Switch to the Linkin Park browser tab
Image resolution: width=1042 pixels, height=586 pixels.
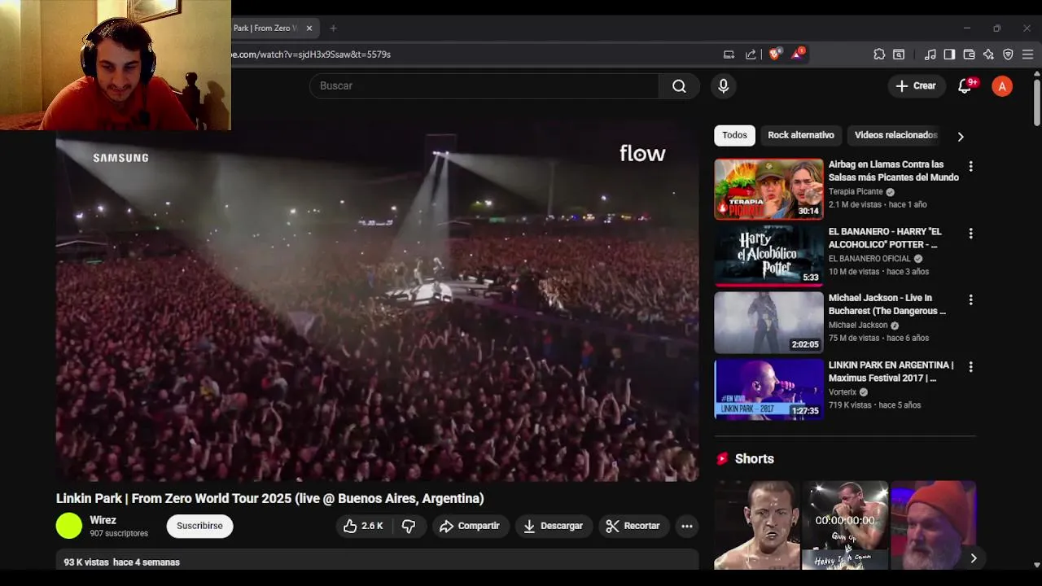click(265, 28)
